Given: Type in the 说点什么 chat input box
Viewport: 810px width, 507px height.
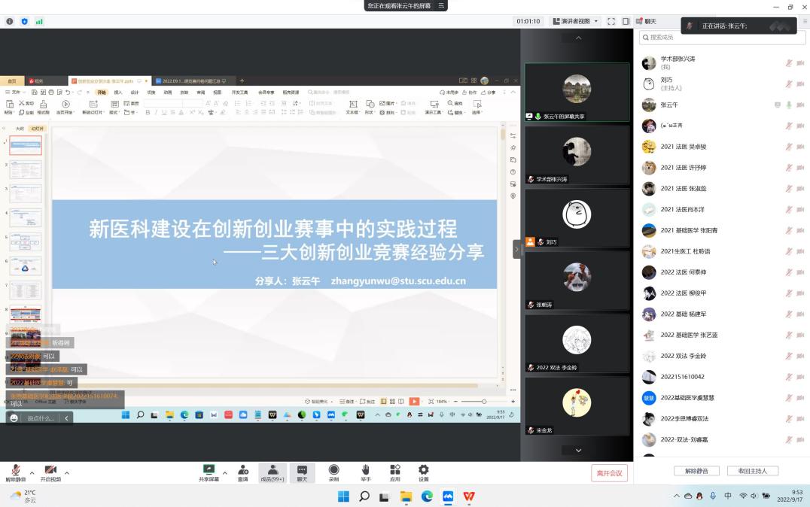Looking at the screenshot, I should point(39,418).
